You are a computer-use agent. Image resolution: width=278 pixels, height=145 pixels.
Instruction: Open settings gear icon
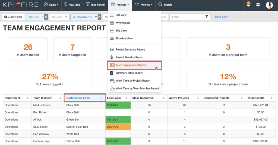[x=258, y=5]
